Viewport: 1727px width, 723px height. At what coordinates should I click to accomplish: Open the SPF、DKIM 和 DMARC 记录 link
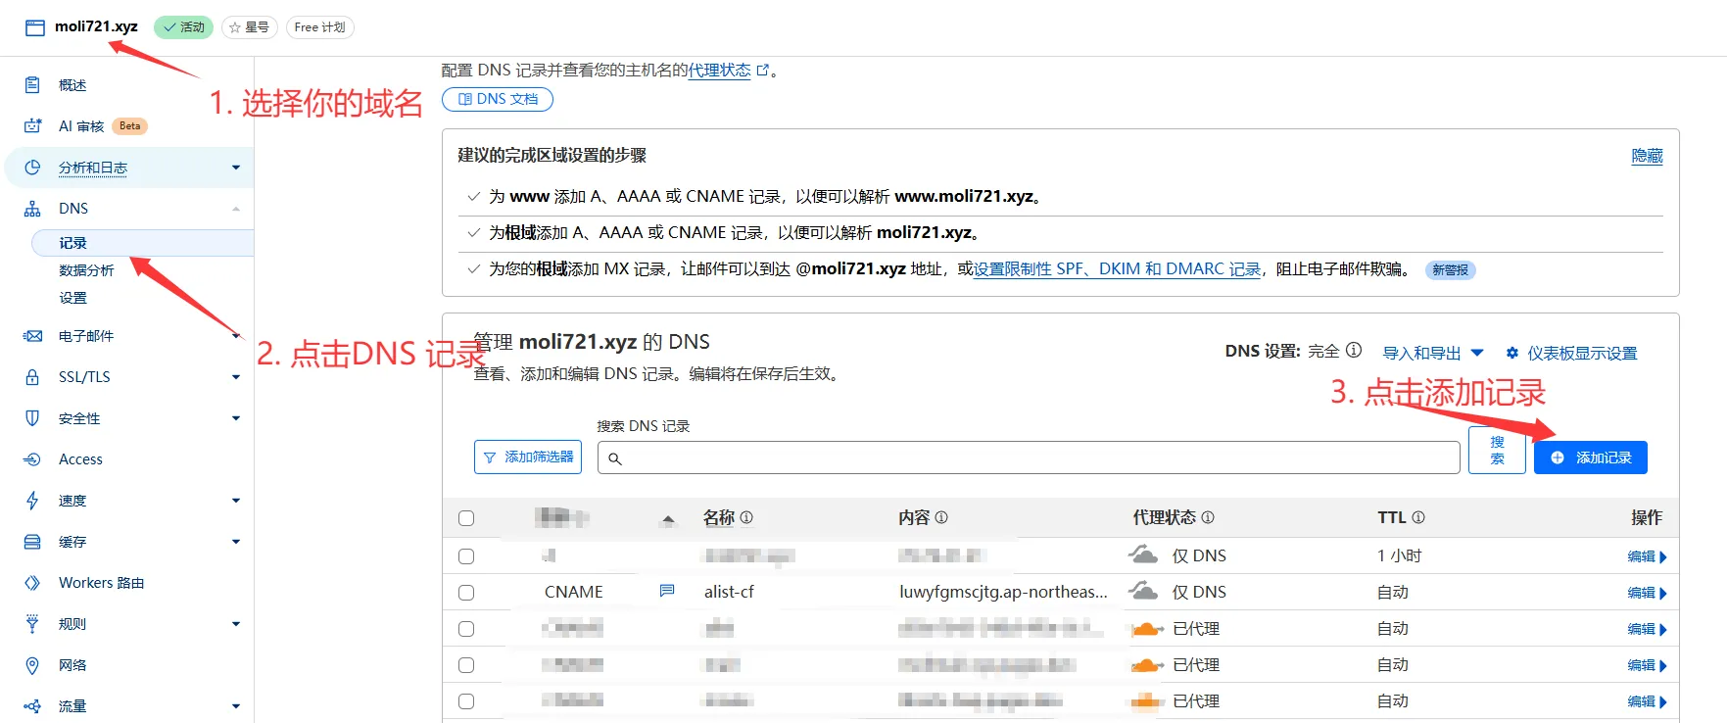[x=1117, y=269]
